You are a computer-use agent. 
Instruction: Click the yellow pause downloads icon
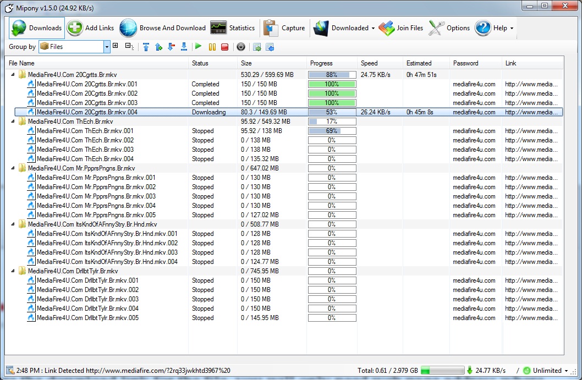pyautogui.click(x=212, y=47)
